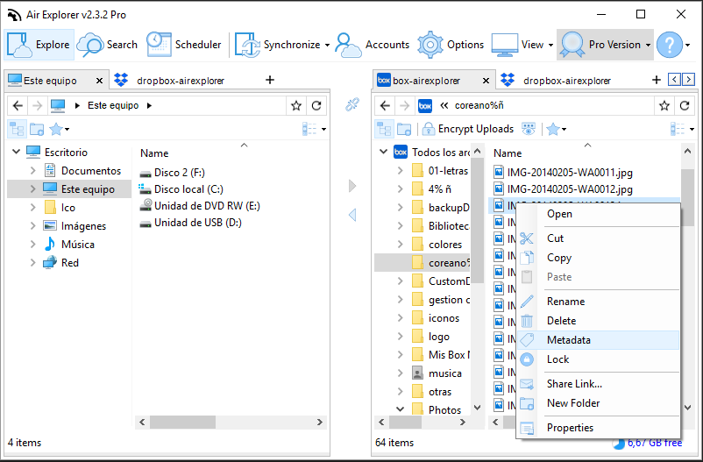Screen dimensions: 703x462
Task: Select Imágenes in the left tree
Action: coord(83,226)
